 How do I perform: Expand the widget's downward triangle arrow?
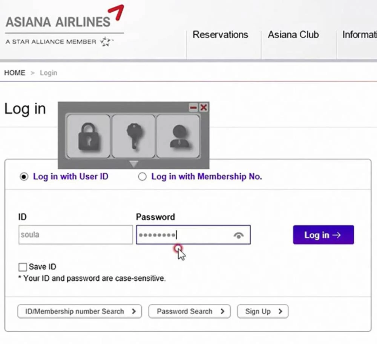(134, 164)
